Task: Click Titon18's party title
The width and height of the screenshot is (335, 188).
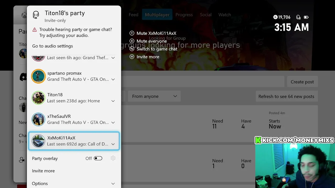Action: pos(65,13)
